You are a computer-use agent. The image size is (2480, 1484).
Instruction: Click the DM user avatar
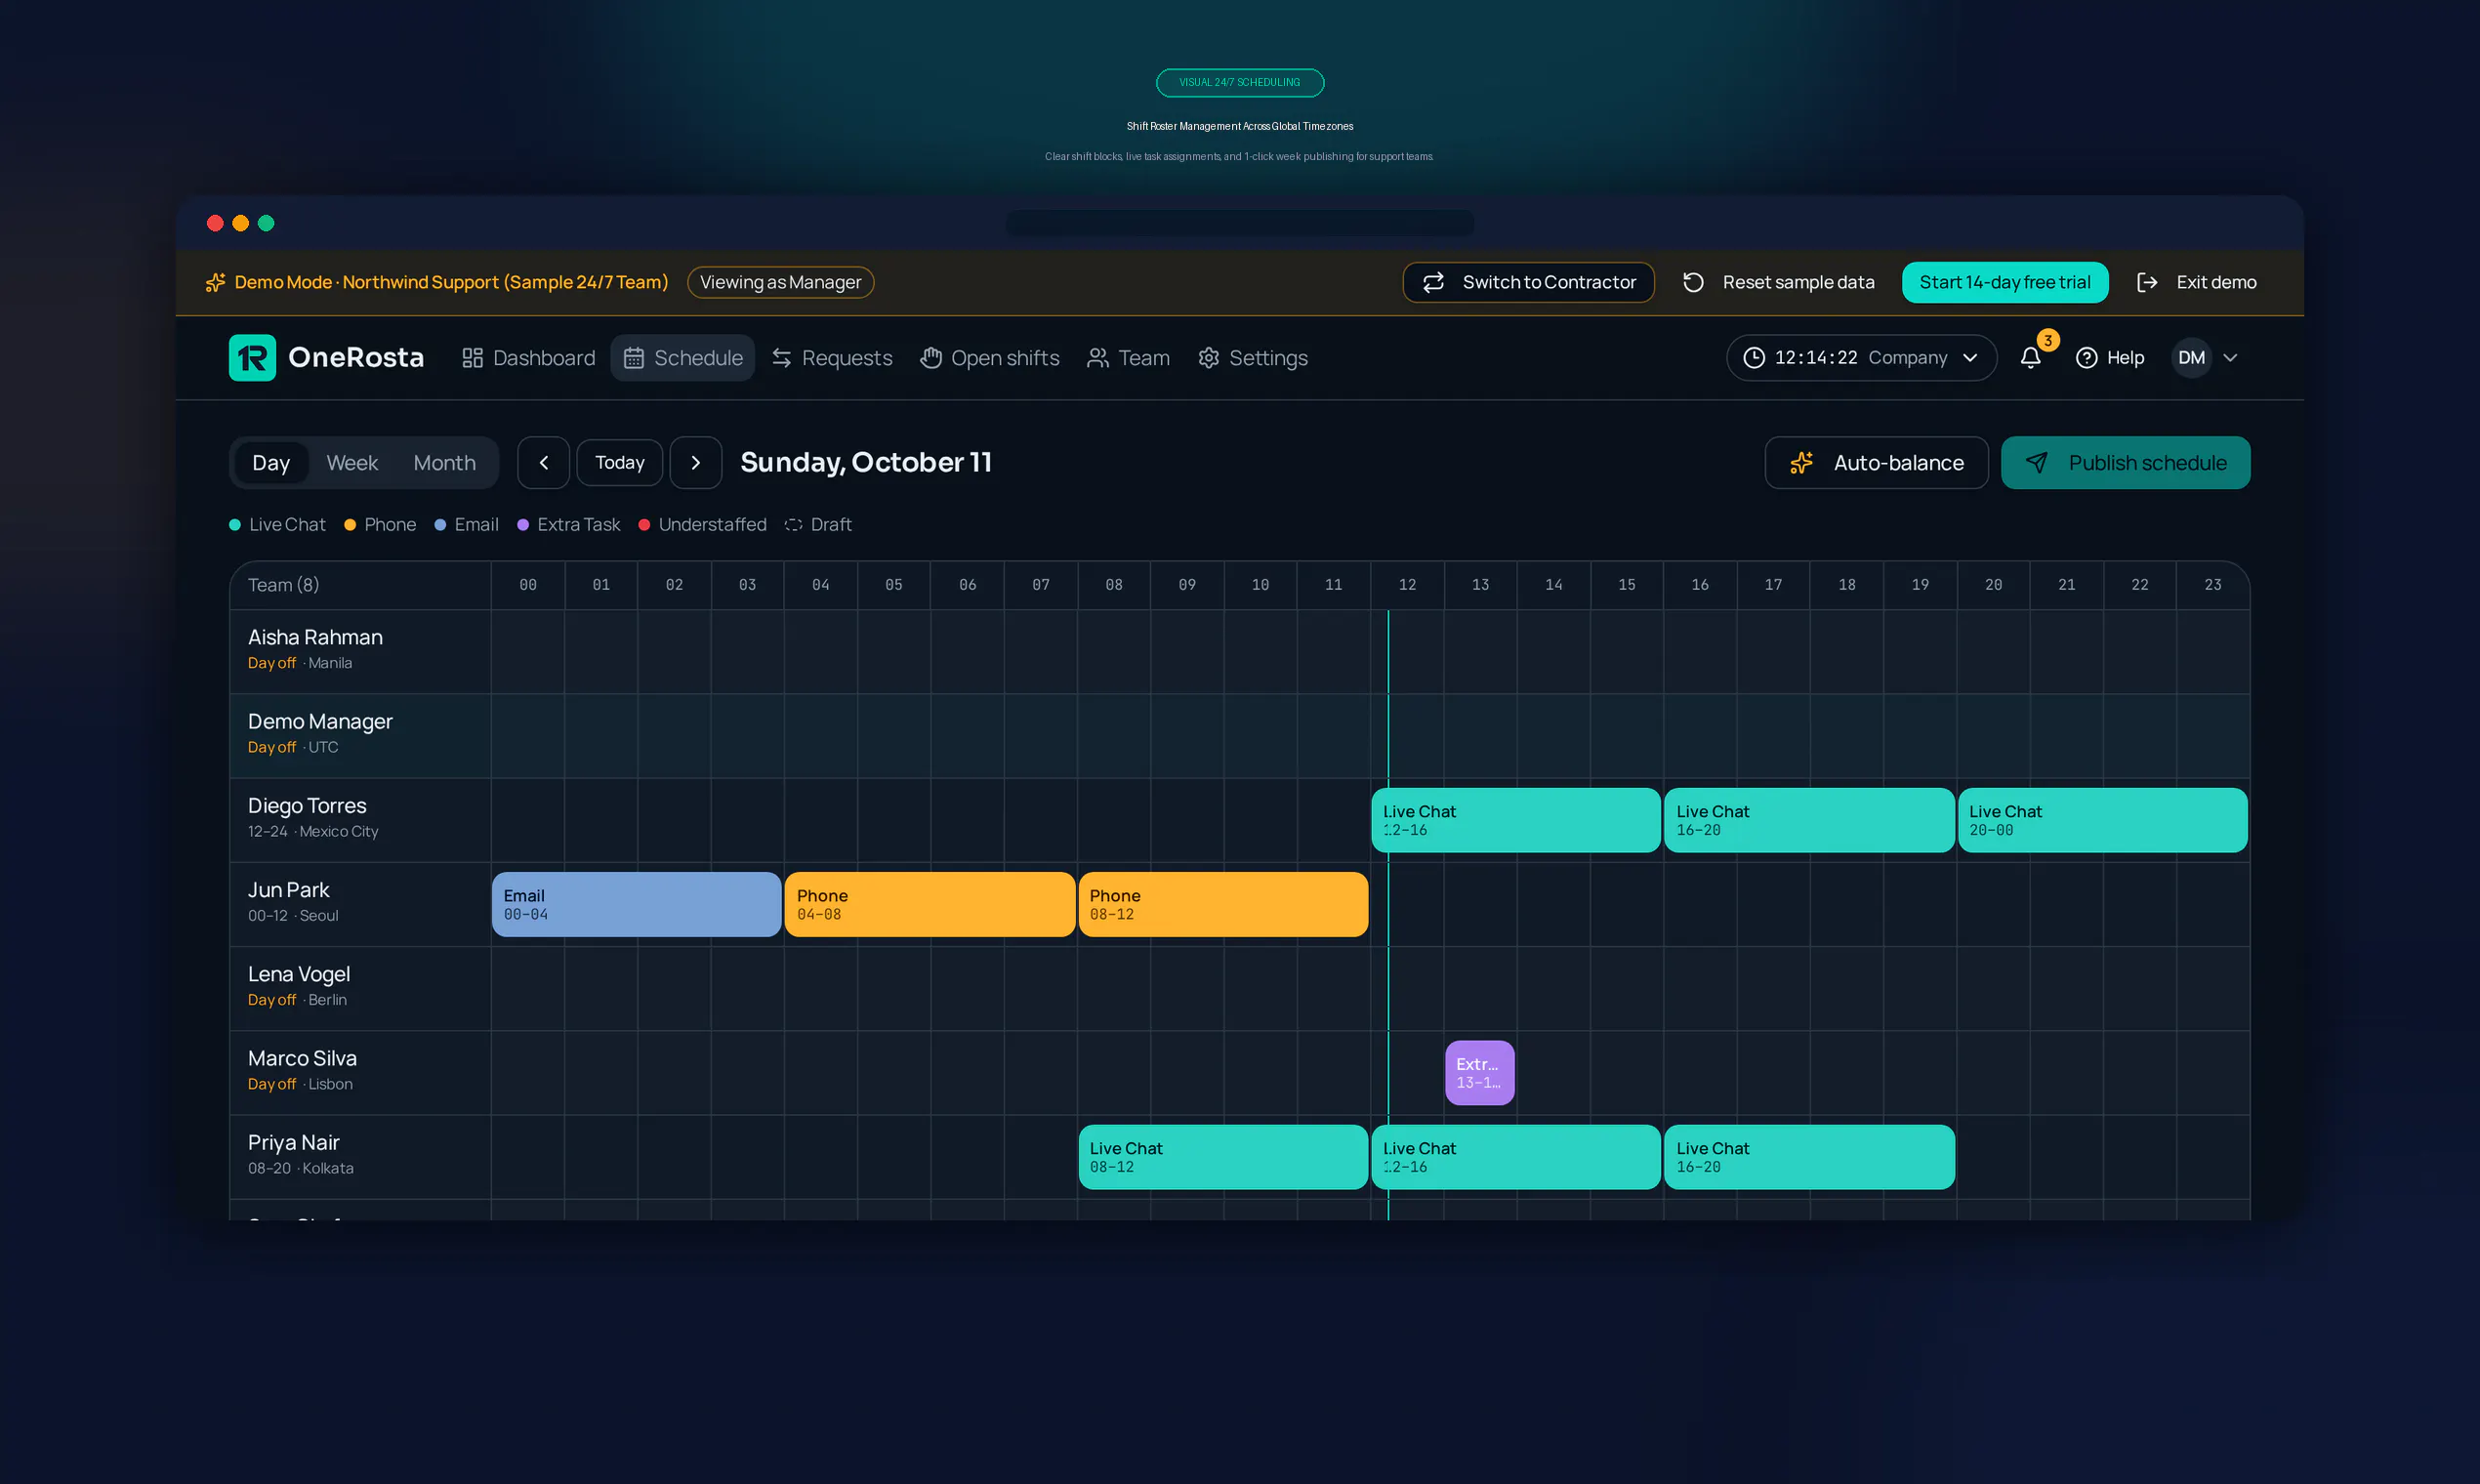click(2191, 357)
